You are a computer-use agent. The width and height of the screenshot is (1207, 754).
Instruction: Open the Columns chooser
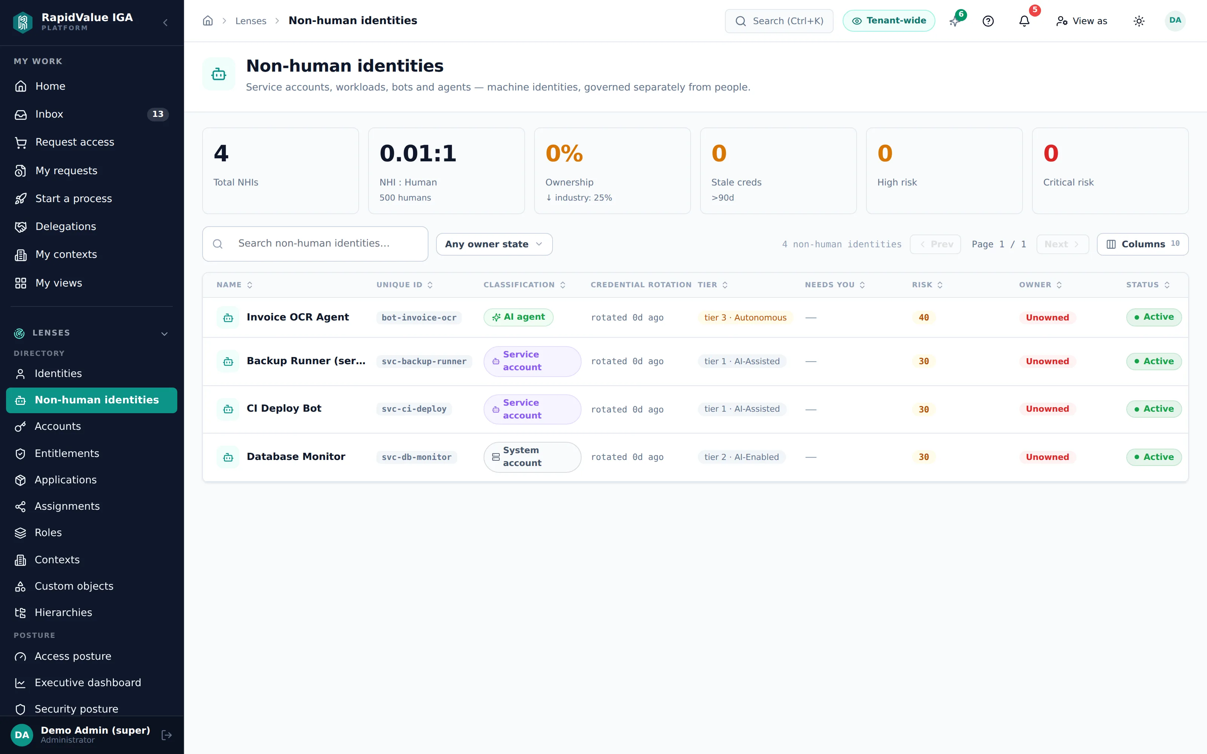(x=1143, y=244)
